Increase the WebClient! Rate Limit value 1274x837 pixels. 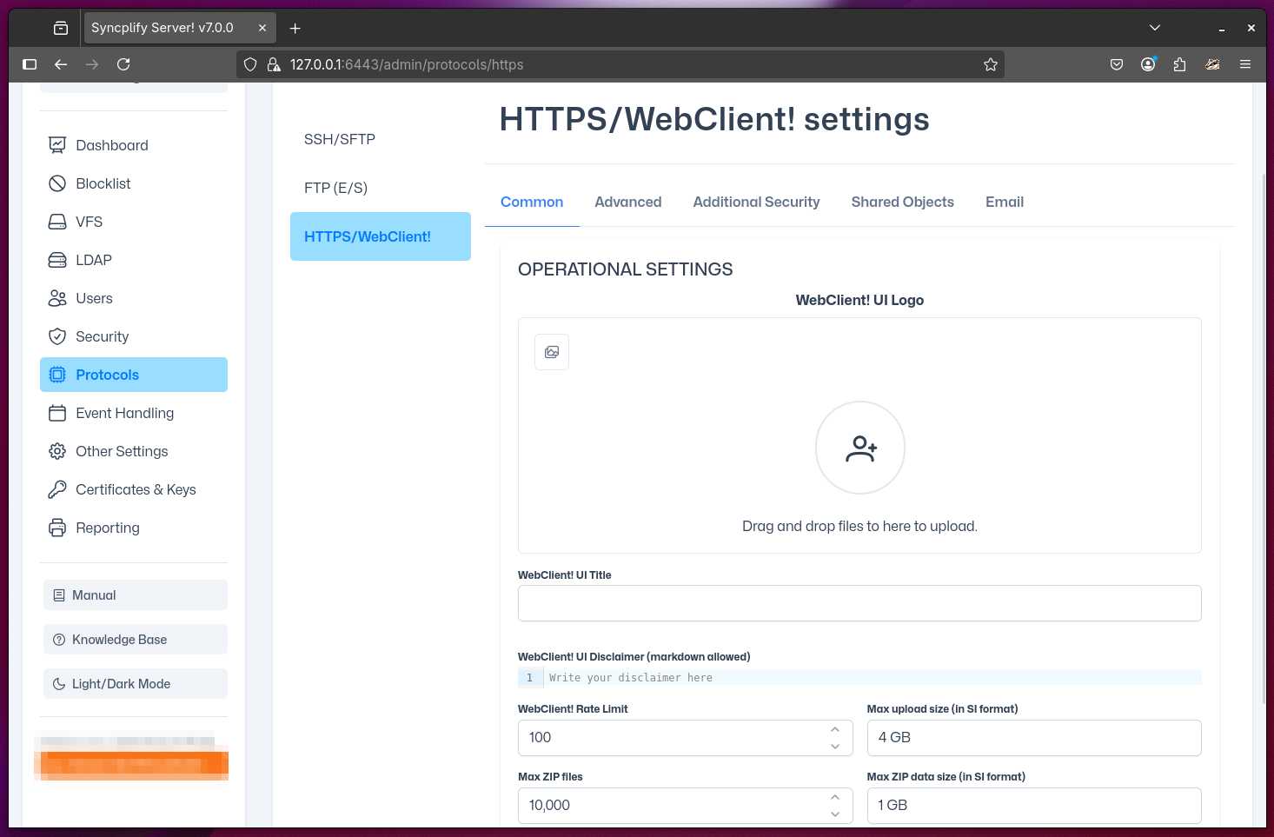[834, 728]
